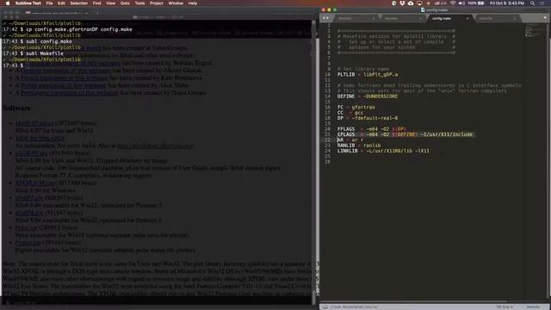Open the Selection menu

tap(78, 3)
